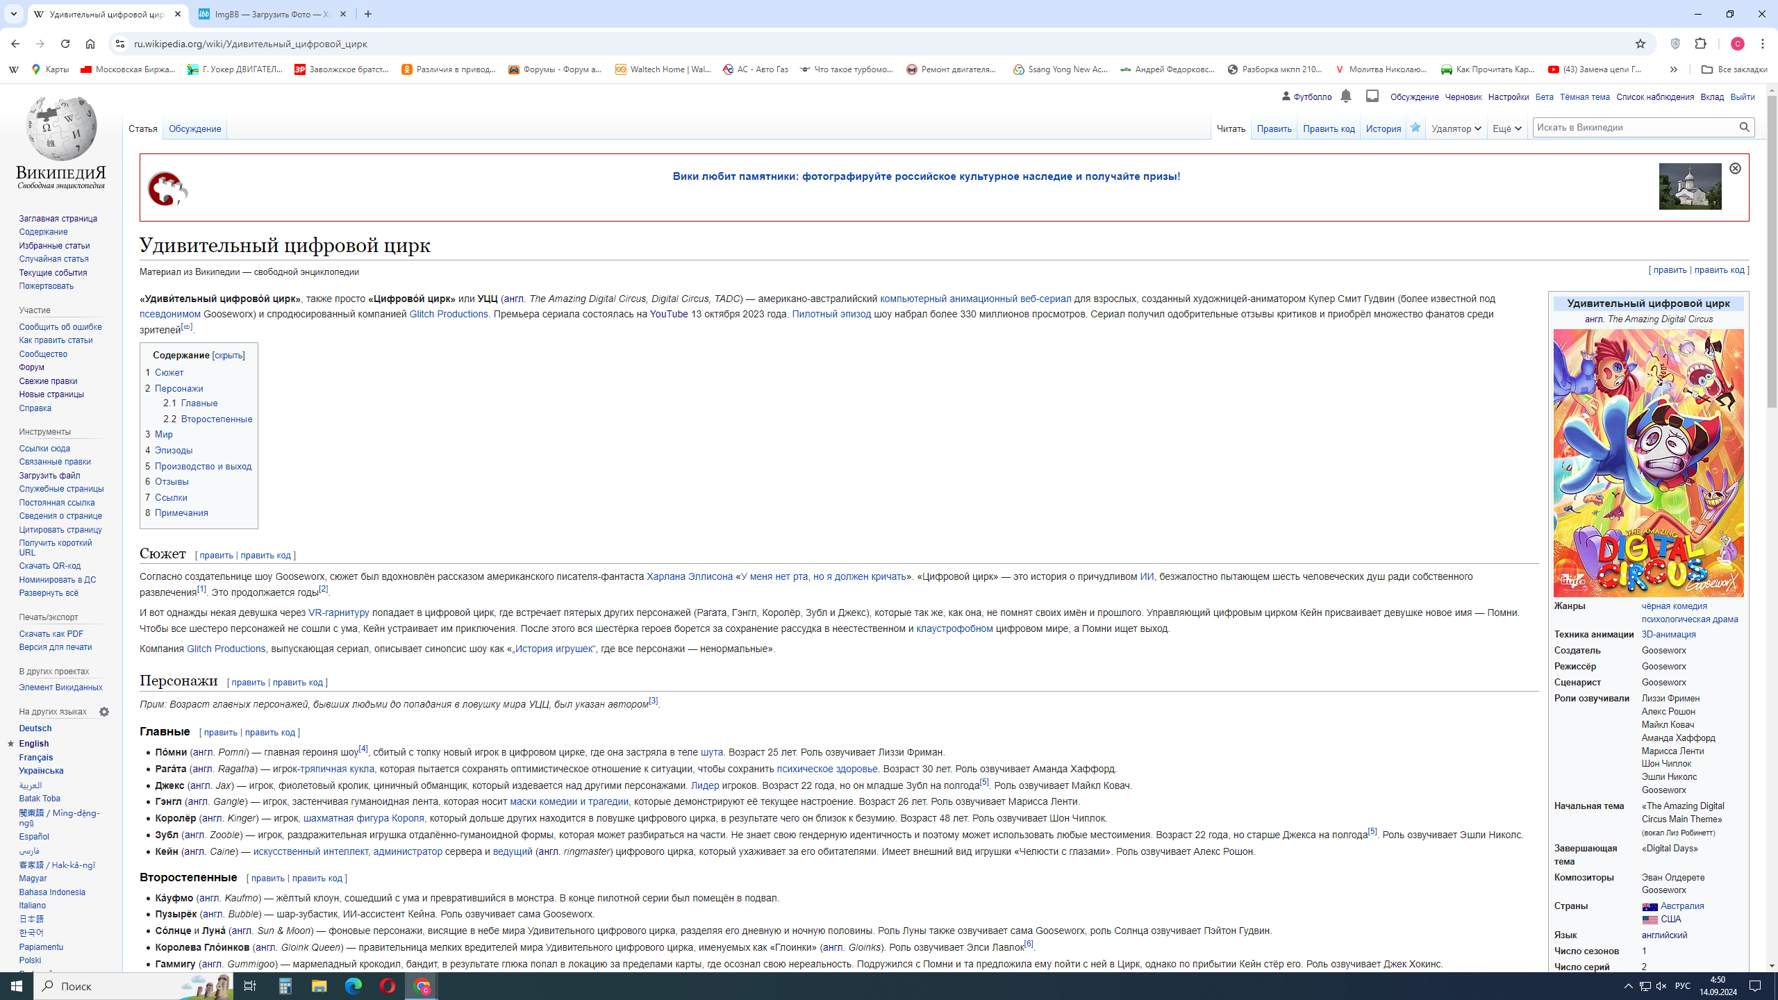Open the browser extensions puzzle icon
The image size is (1778, 1000).
pos(1701,44)
